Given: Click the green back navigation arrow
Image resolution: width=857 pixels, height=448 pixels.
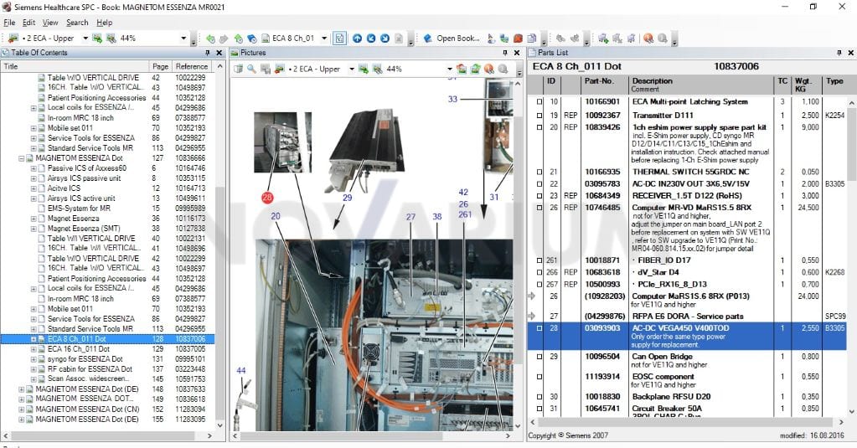Looking at the screenshot, I should coord(210,39).
